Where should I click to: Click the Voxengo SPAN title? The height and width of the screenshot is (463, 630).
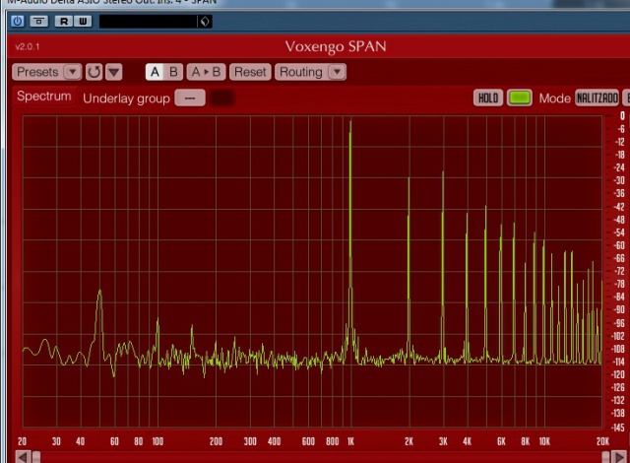coord(336,46)
